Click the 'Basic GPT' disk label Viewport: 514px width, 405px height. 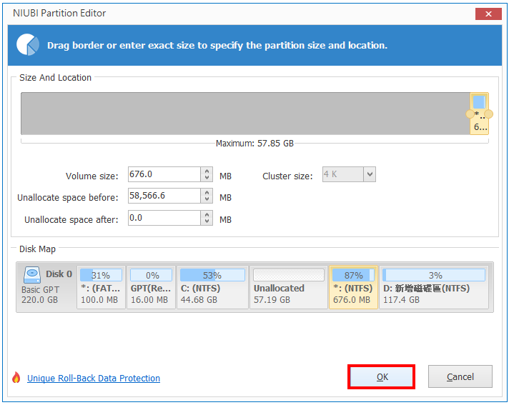[x=40, y=290]
